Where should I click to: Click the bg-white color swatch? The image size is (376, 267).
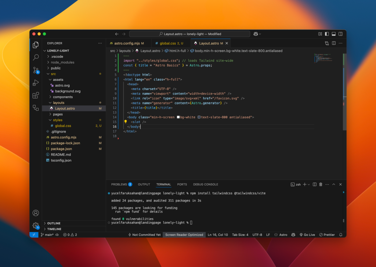point(178,117)
